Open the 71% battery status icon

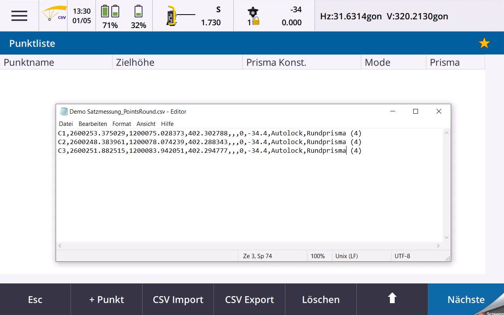110,12
